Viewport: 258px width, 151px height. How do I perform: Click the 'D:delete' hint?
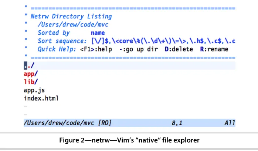point(179,49)
